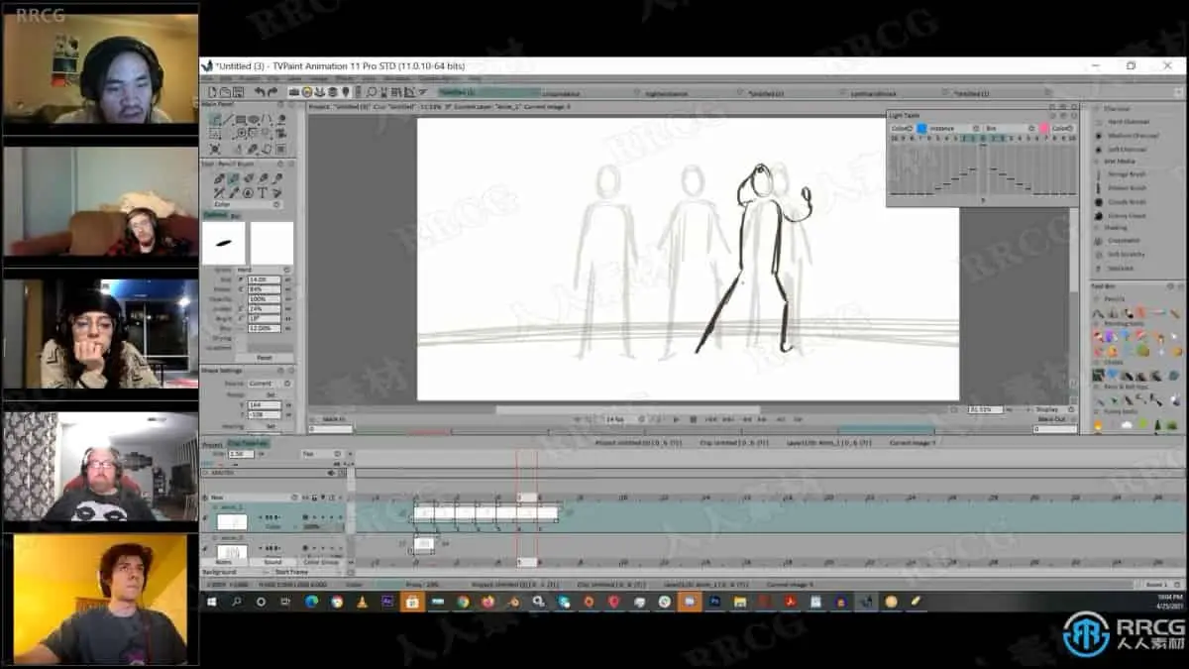1189x669 pixels.
Task: Click the Color Group button
Action: [x=320, y=562]
